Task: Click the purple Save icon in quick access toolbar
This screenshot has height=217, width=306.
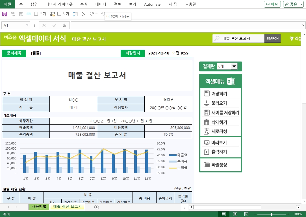Action: click(x=4, y=14)
